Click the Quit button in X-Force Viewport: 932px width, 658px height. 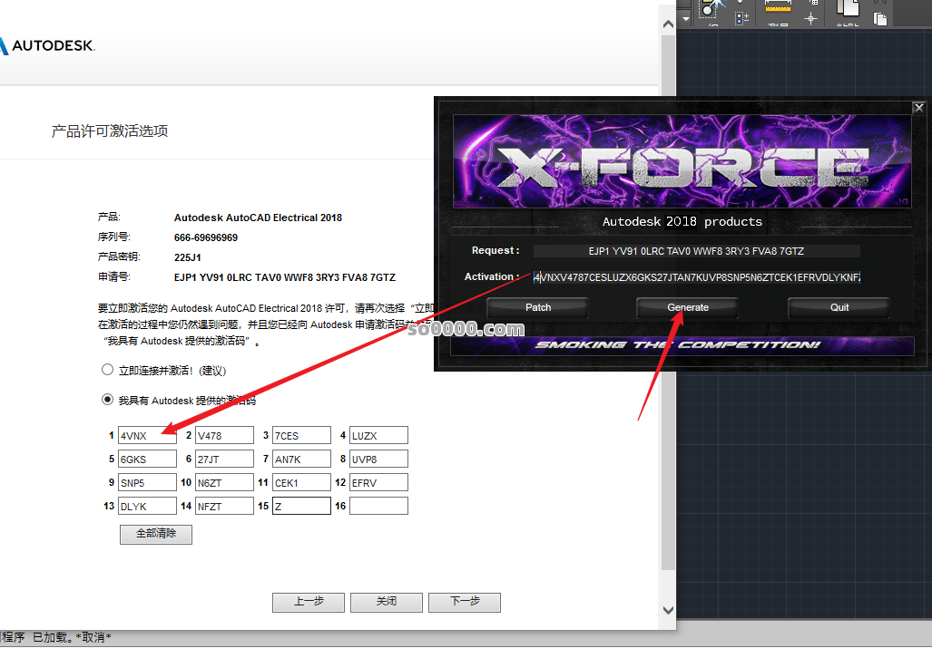pyautogui.click(x=839, y=307)
